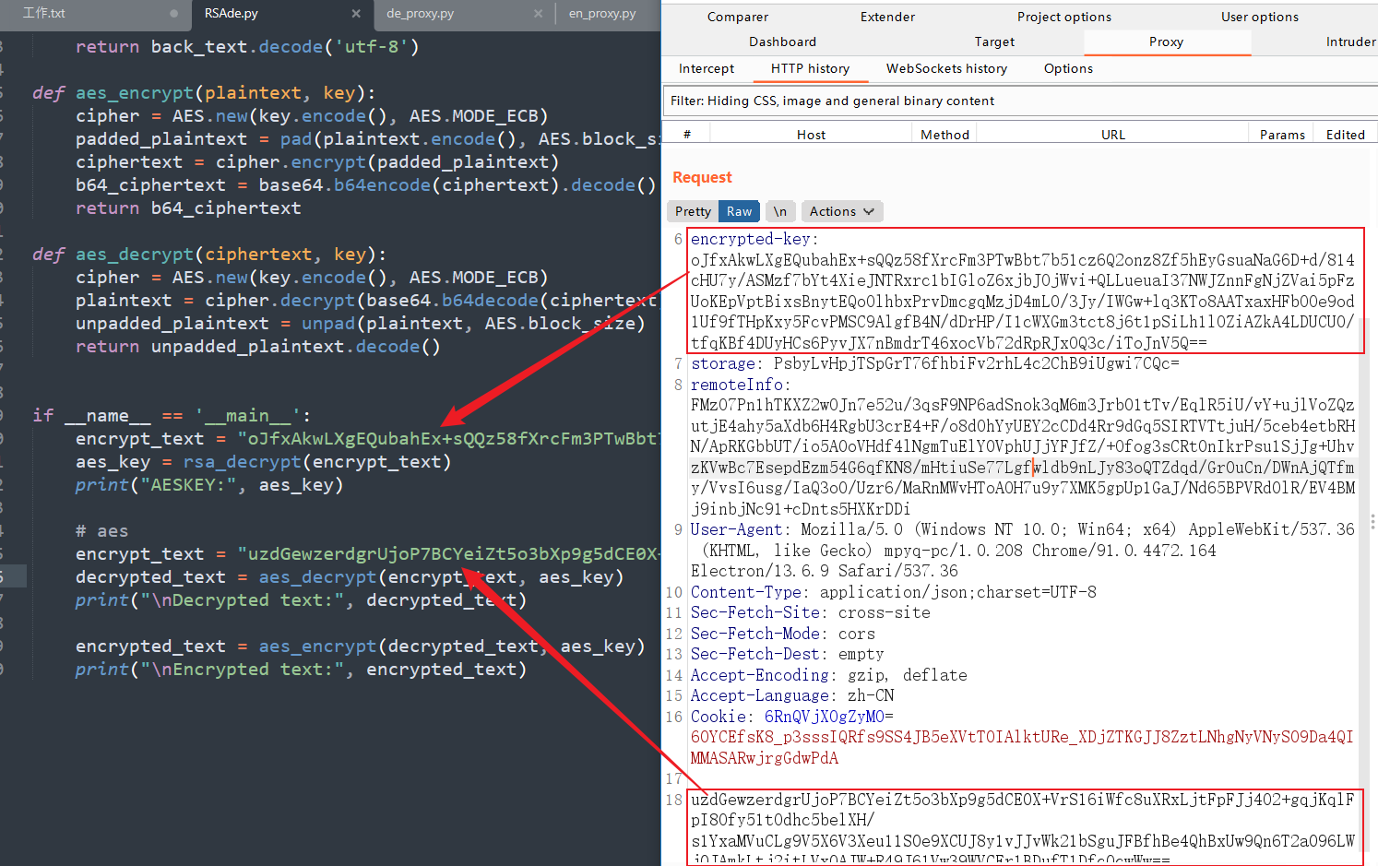Open the Target tab
The height and width of the screenshot is (866, 1378).
click(x=994, y=42)
